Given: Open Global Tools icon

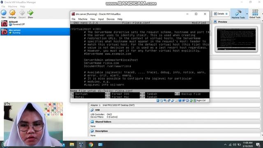Looking at the screenshot, I should 255,14.
